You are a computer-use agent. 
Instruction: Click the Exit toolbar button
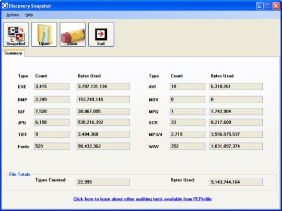click(101, 34)
